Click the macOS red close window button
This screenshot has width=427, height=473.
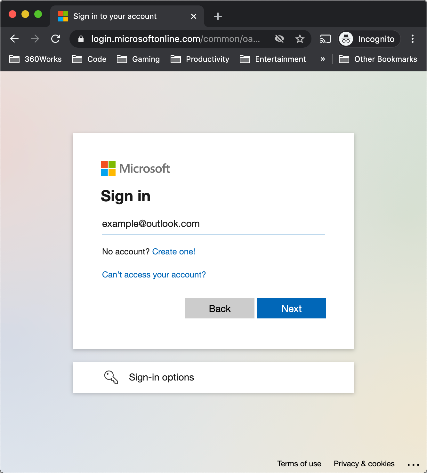(x=12, y=14)
